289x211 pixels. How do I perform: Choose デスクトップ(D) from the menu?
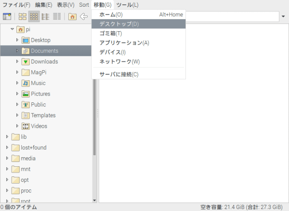tap(139, 24)
